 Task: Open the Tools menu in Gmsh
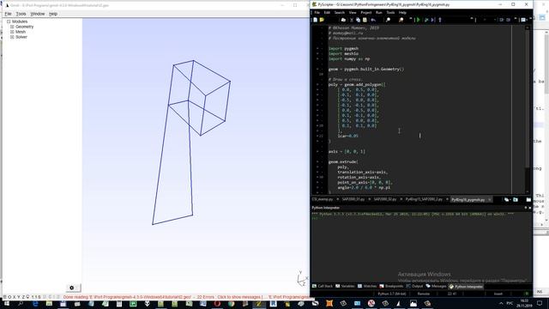click(x=21, y=14)
